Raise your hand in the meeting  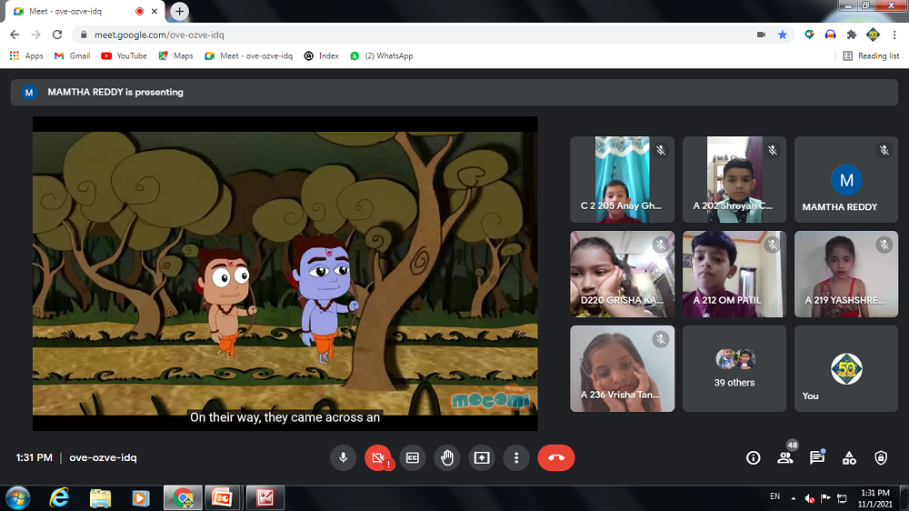[446, 458]
